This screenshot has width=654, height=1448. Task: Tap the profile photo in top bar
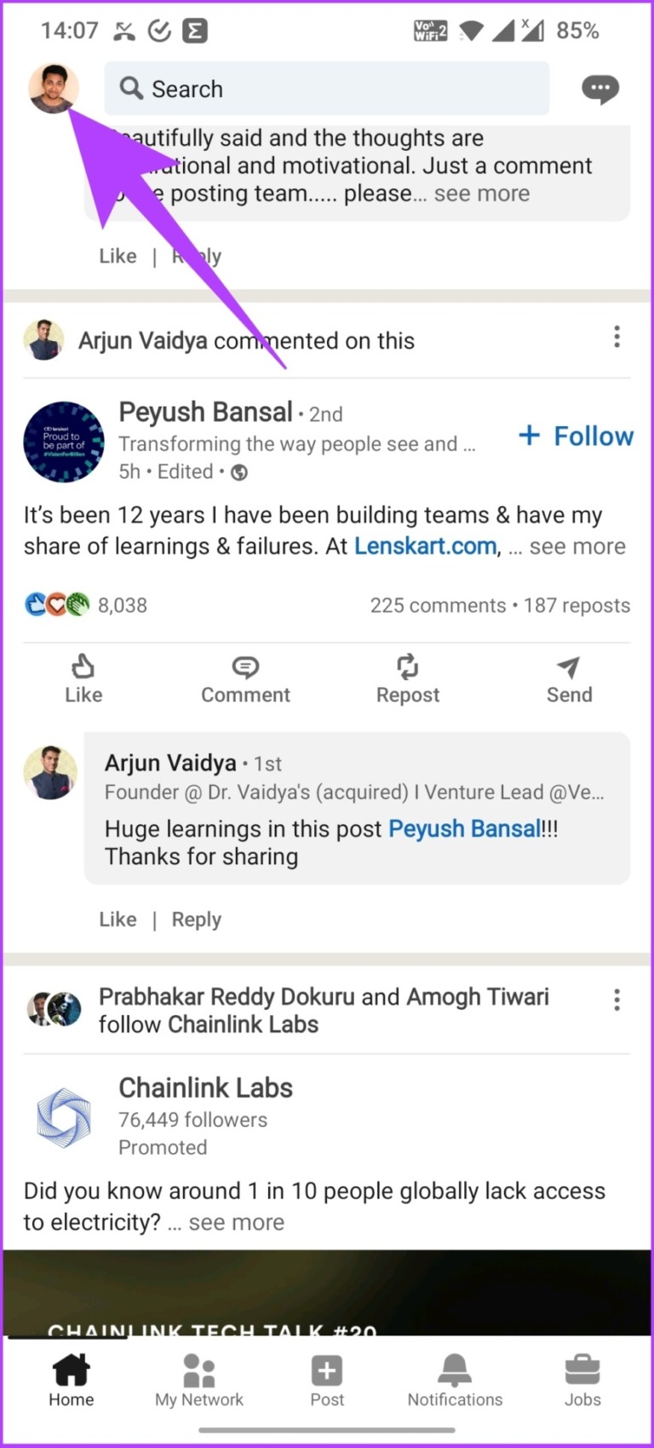point(53,88)
